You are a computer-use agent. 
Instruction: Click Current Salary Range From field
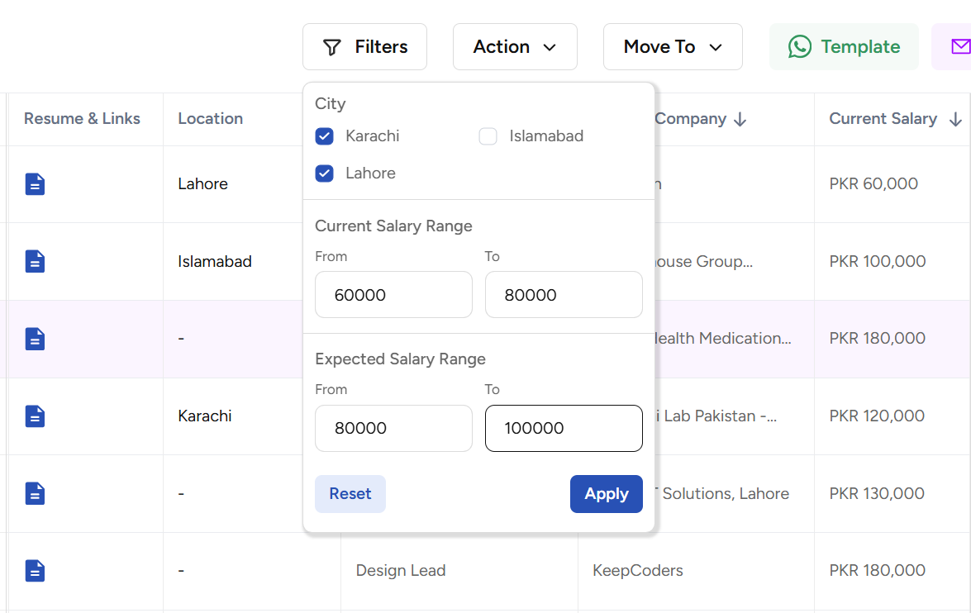point(393,295)
